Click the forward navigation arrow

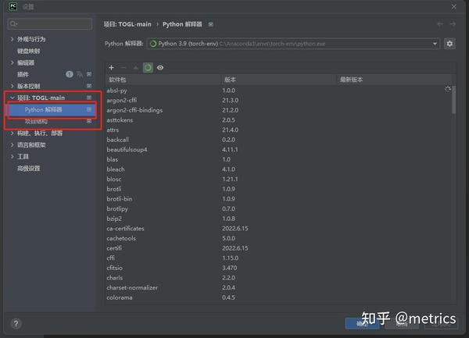[453, 24]
